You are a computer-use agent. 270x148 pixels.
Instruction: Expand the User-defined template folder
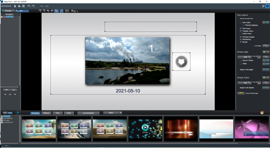(x=2, y=118)
